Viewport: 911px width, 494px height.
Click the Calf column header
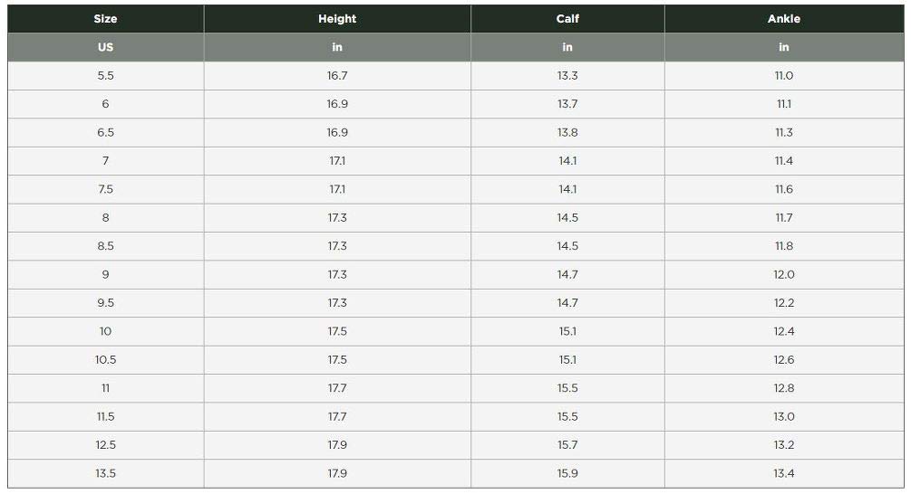(567, 19)
